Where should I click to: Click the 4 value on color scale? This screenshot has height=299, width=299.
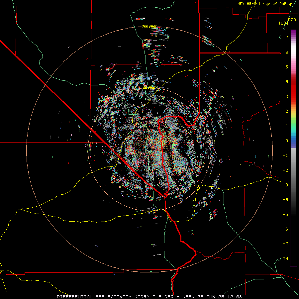click(x=287, y=82)
